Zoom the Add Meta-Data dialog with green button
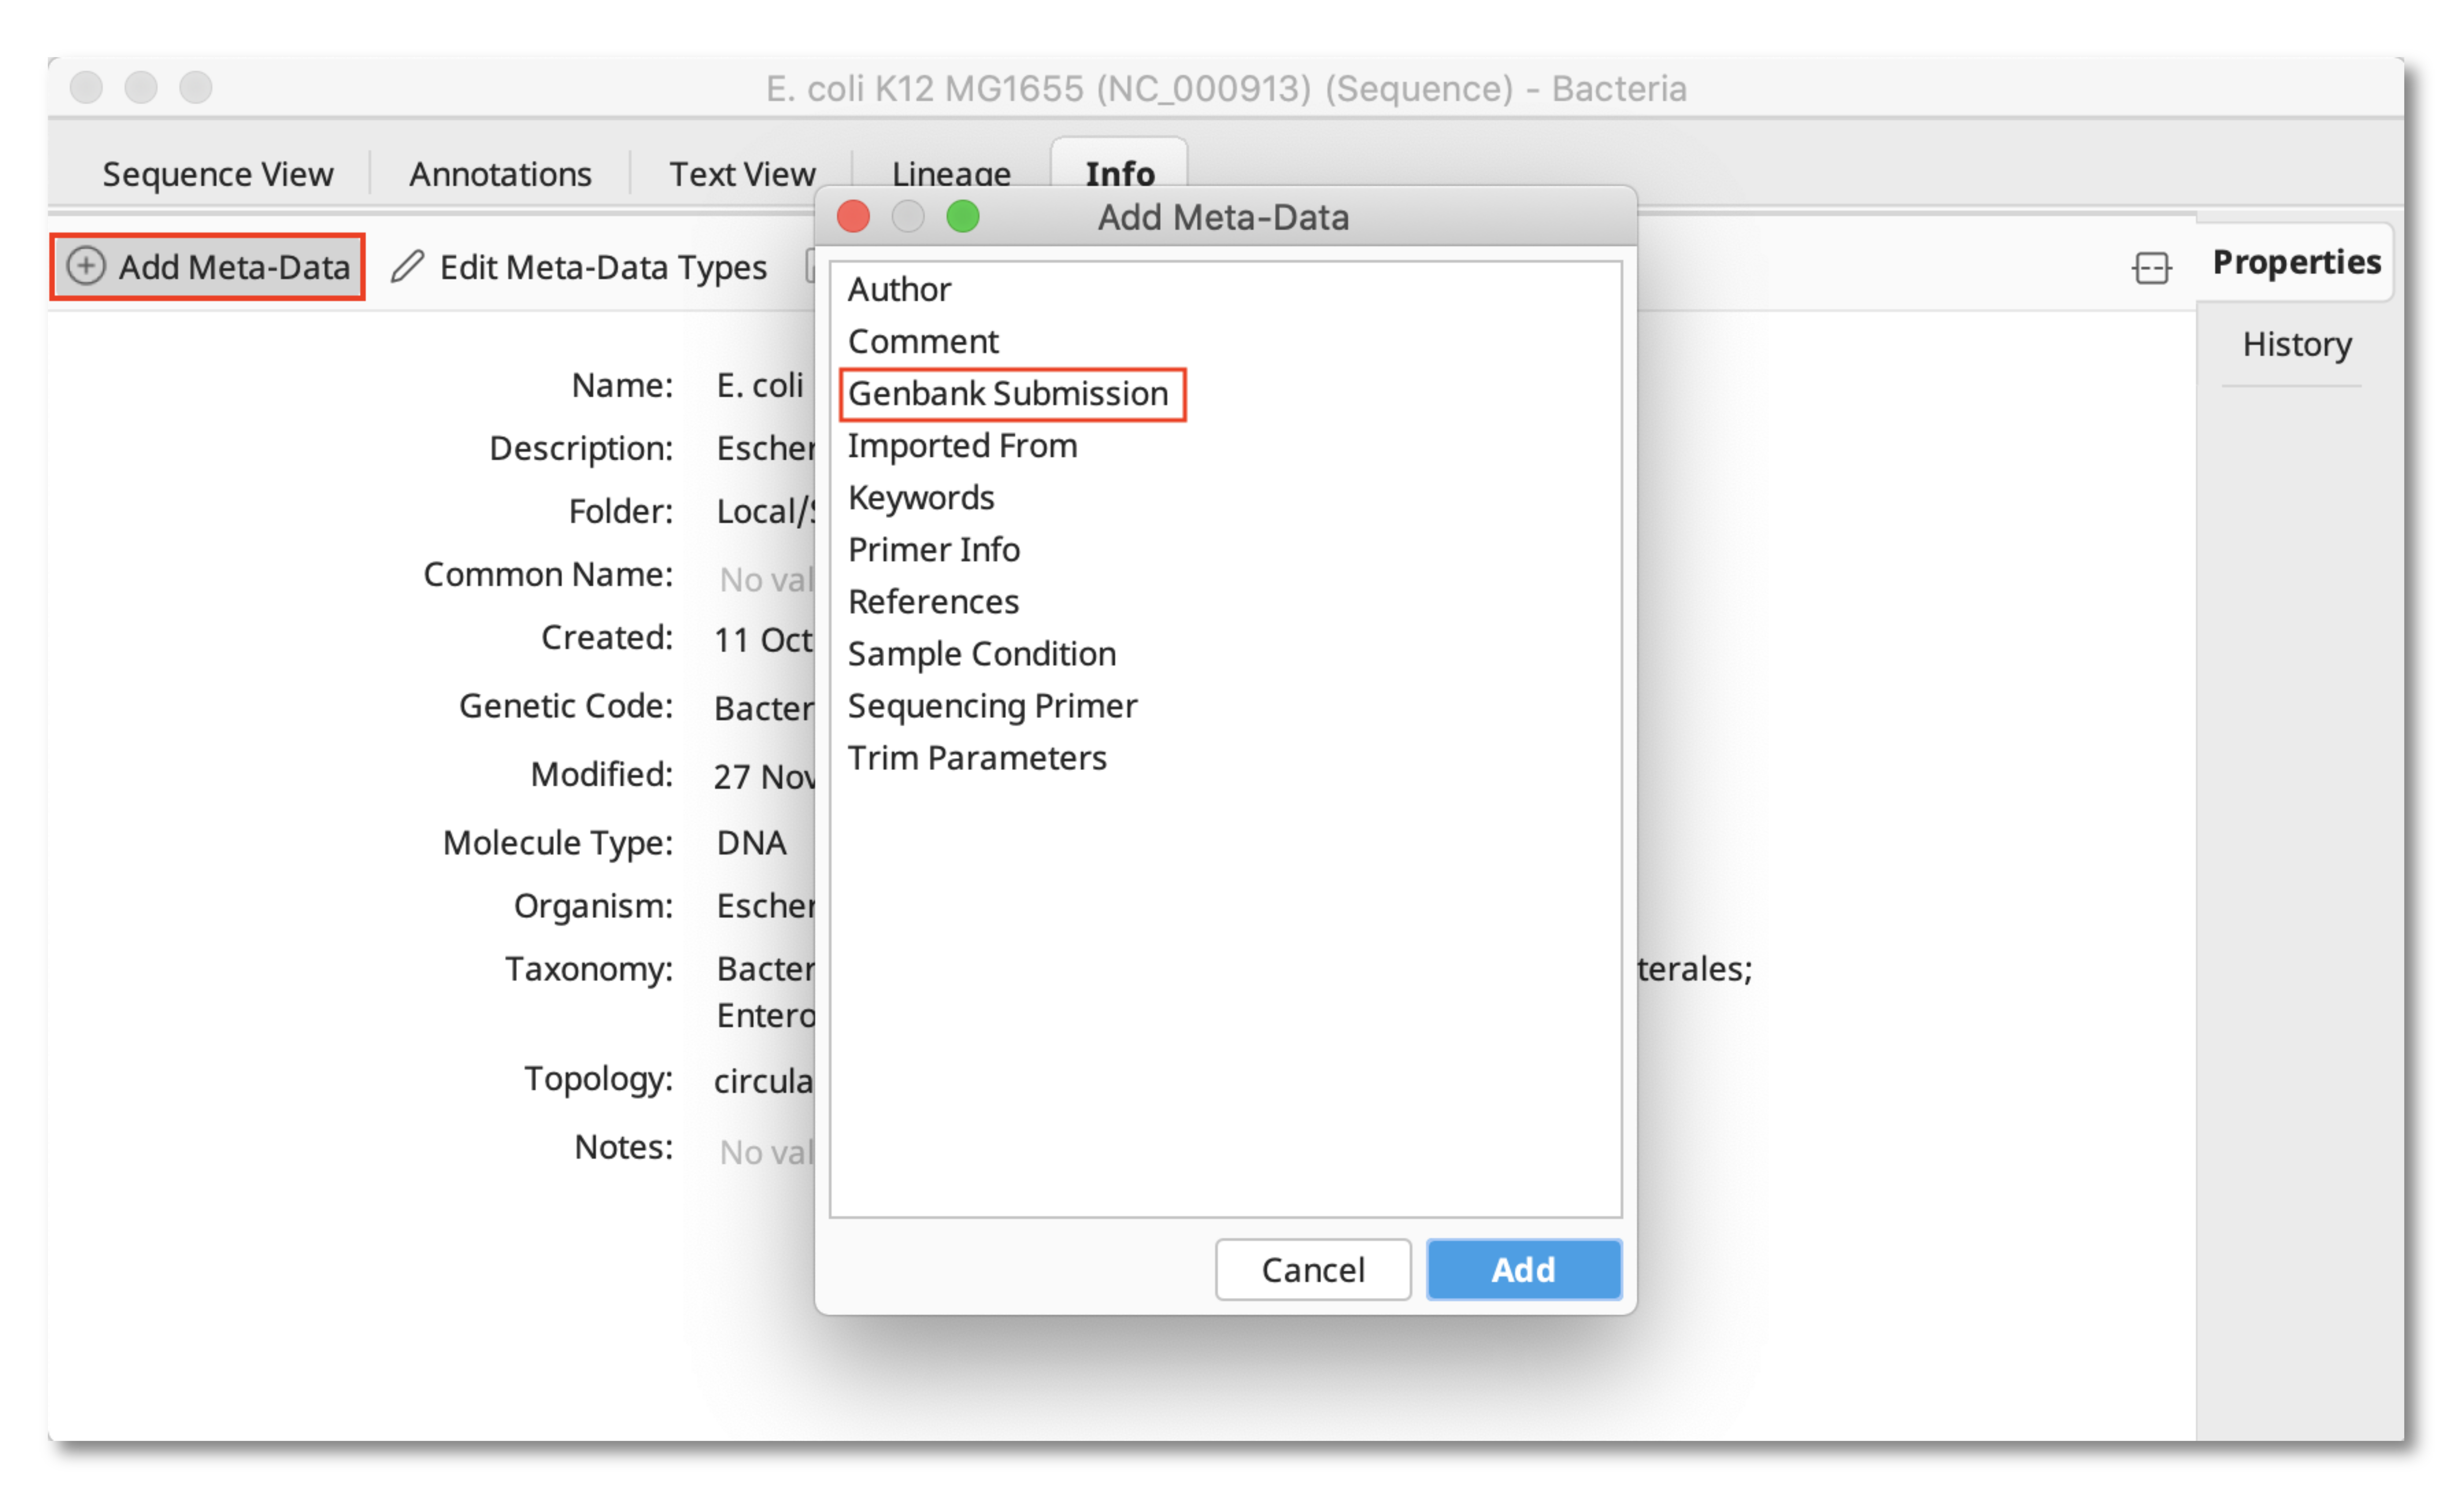This screenshot has width=2464, height=1502. pos(963,216)
